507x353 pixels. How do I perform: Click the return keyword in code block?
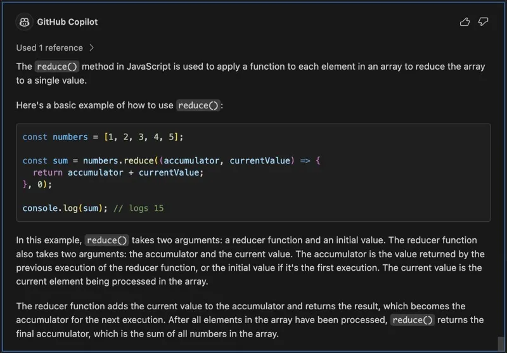[48, 172]
